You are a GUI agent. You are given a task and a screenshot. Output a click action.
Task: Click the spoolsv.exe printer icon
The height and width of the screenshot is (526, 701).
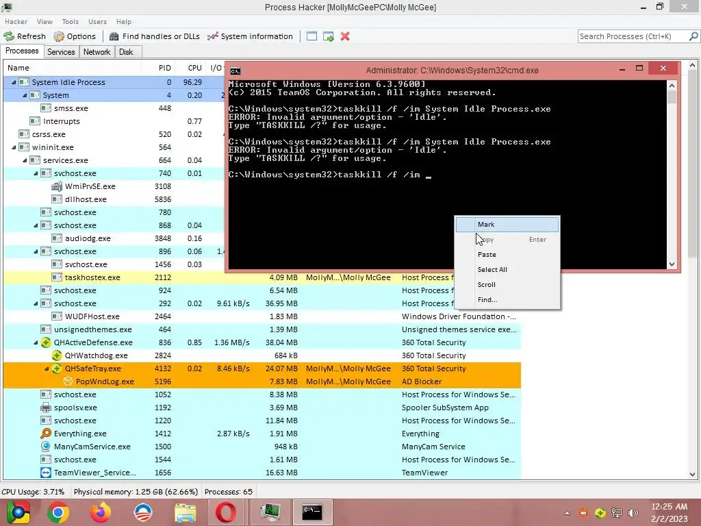tap(46, 408)
